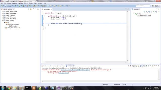161x90 pixels.
Task: Click the Strings.java:8 stack trace link
Action: 64,73
